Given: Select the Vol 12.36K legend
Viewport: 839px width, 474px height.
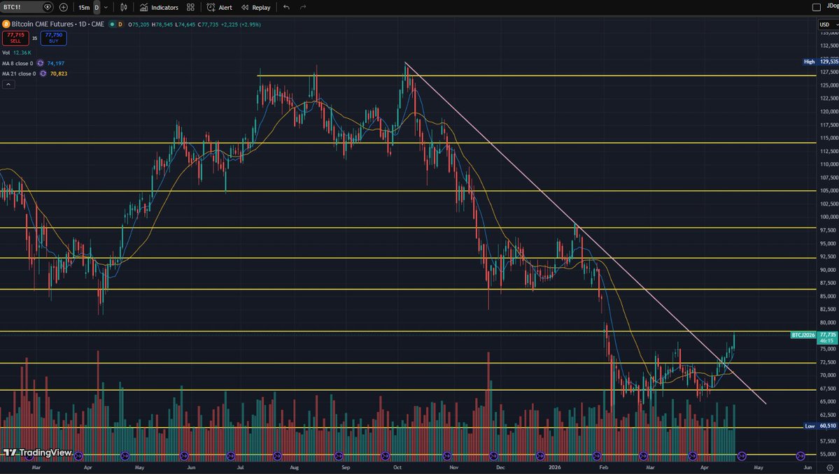Looking at the screenshot, I should pos(17,52).
